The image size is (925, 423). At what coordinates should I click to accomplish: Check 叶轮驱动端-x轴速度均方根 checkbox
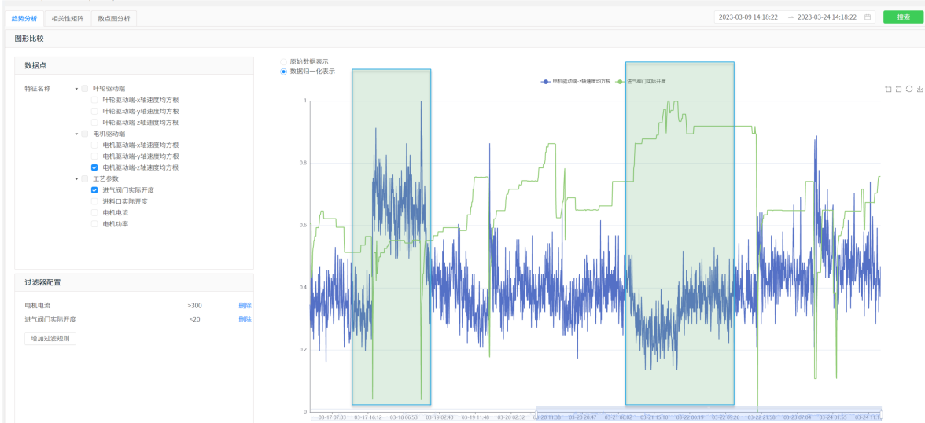pyautogui.click(x=94, y=100)
